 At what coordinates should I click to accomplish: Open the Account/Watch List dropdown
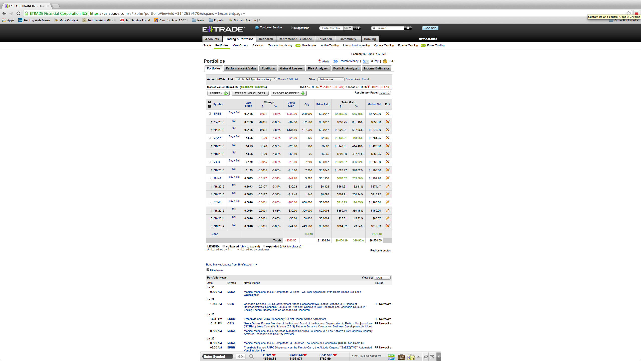[256, 79]
